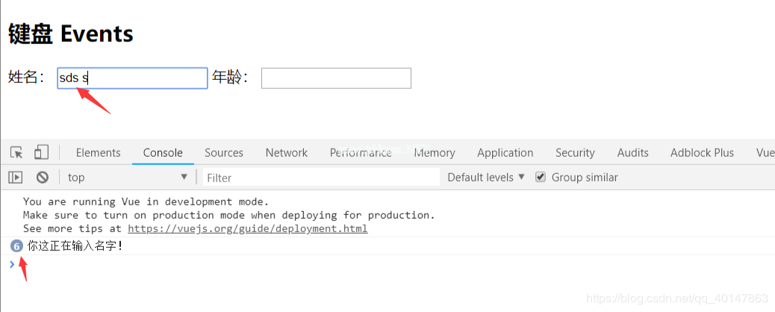Show the console sidebar panel icon
This screenshot has width=775, height=312.
(x=16, y=177)
